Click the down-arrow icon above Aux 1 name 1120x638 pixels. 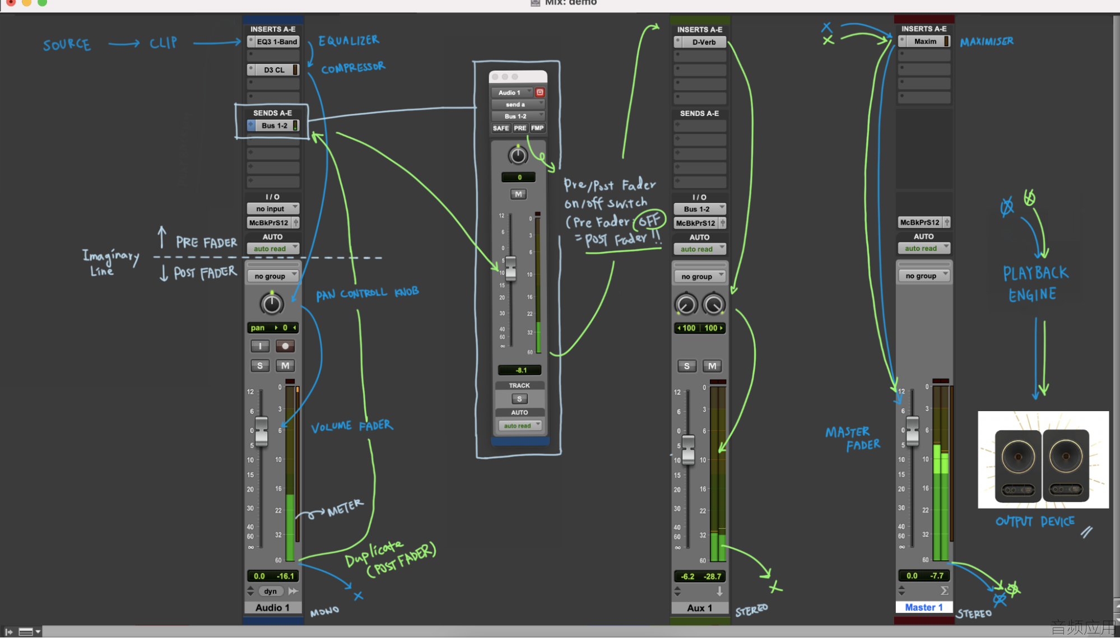pyautogui.click(x=719, y=592)
